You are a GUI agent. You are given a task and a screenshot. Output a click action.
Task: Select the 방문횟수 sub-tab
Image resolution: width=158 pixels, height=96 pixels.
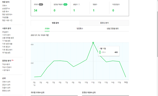pos(80,29)
